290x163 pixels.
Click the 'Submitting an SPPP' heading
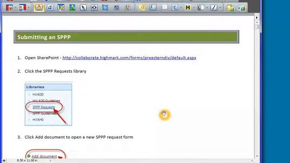pos(44,37)
